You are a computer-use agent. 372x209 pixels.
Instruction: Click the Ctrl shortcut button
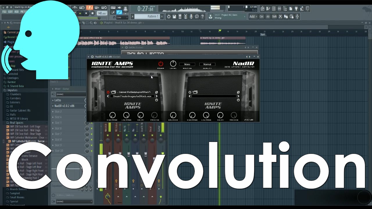click(262, 17)
